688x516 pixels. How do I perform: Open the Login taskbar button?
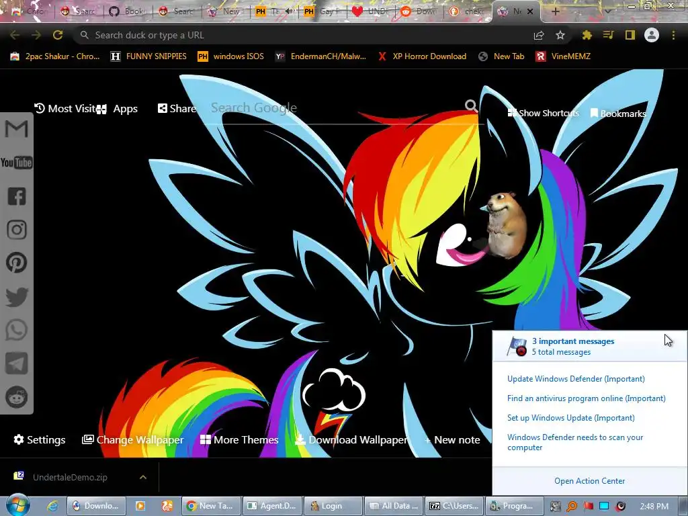click(x=333, y=506)
